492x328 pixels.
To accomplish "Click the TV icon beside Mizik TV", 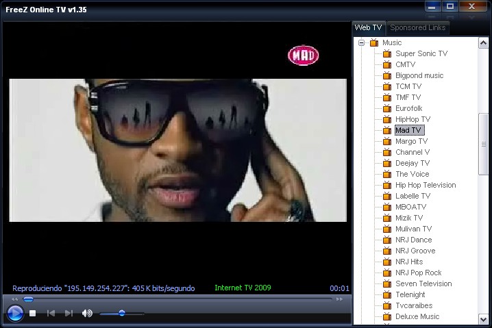I will 387,218.
